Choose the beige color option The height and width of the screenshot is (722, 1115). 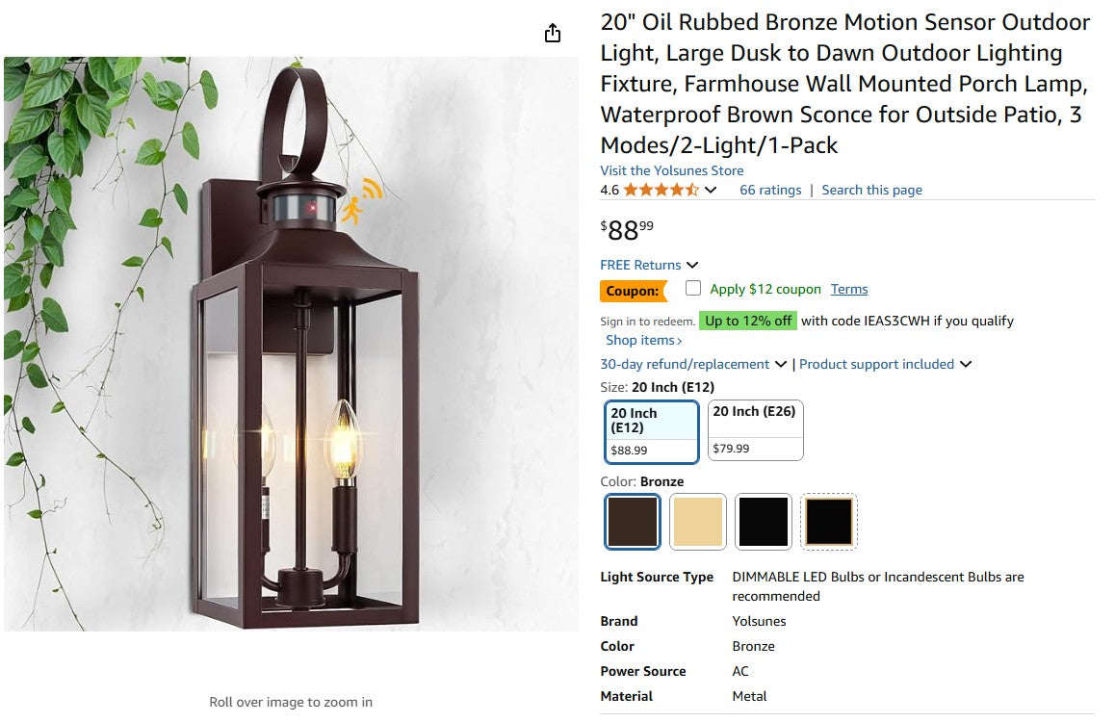[697, 521]
